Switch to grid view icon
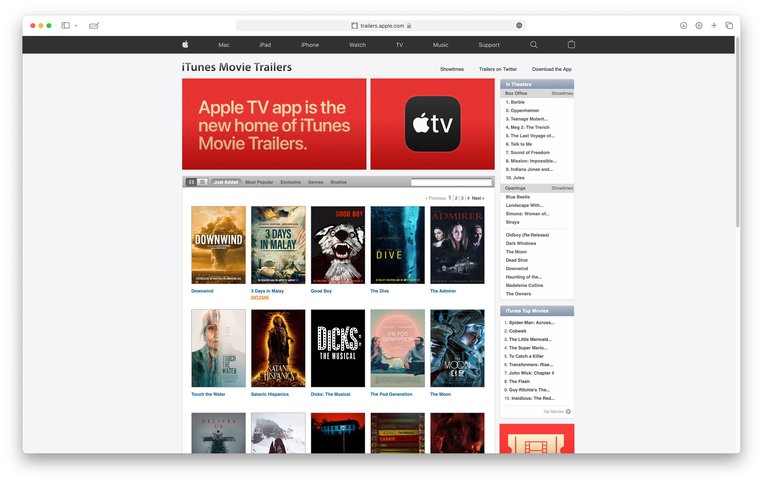763x483 pixels. (191, 182)
